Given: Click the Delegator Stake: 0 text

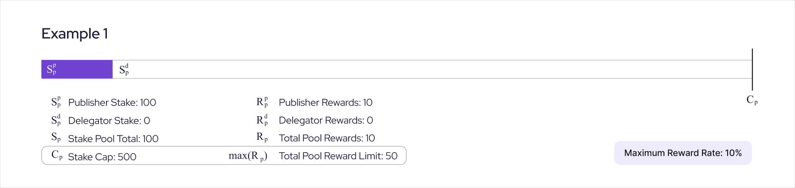Looking at the screenshot, I should pos(109,121).
